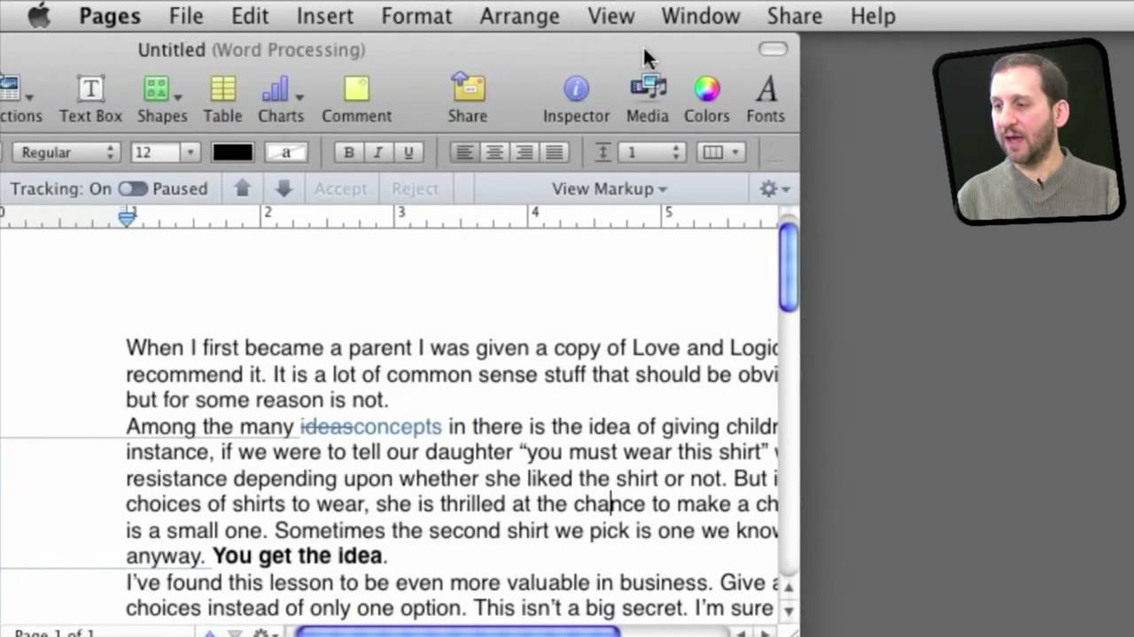Click the Accept change button
This screenshot has width=1134, height=637.
tap(340, 188)
